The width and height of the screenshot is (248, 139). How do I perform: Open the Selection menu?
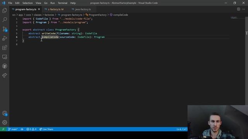[28, 3]
